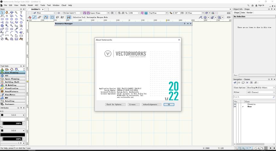Viewport: 276px width, 151px height.
Task: Enable Rectangular Marquee mode
Action: (x=52, y=17)
